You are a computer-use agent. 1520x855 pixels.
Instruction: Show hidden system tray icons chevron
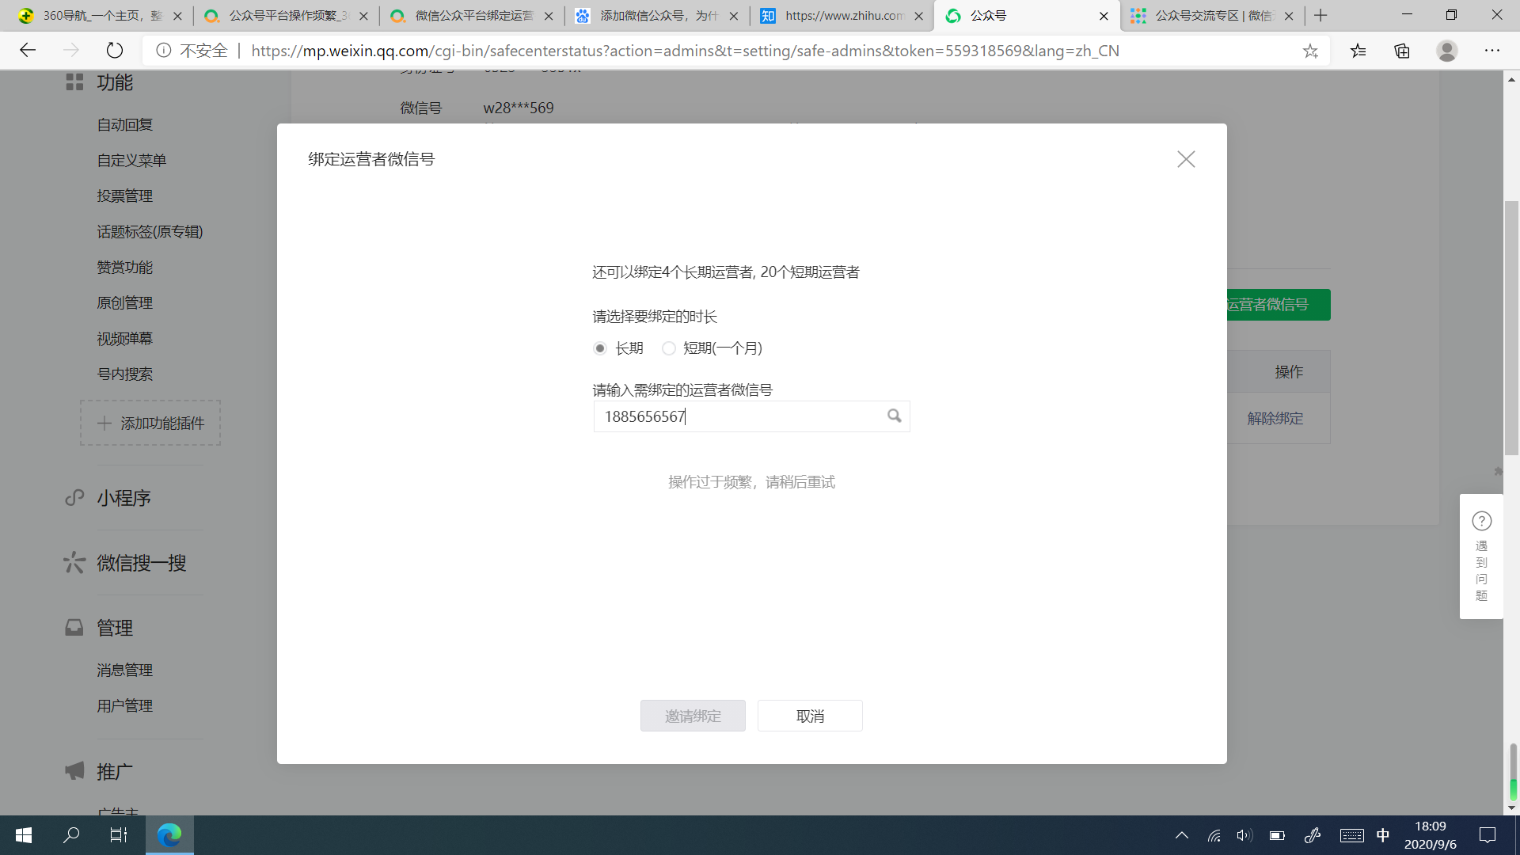[1181, 835]
